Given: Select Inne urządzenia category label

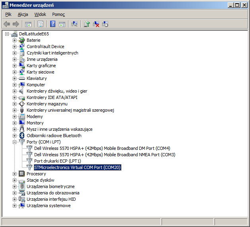Looking at the screenshot, I should [x=42, y=59].
